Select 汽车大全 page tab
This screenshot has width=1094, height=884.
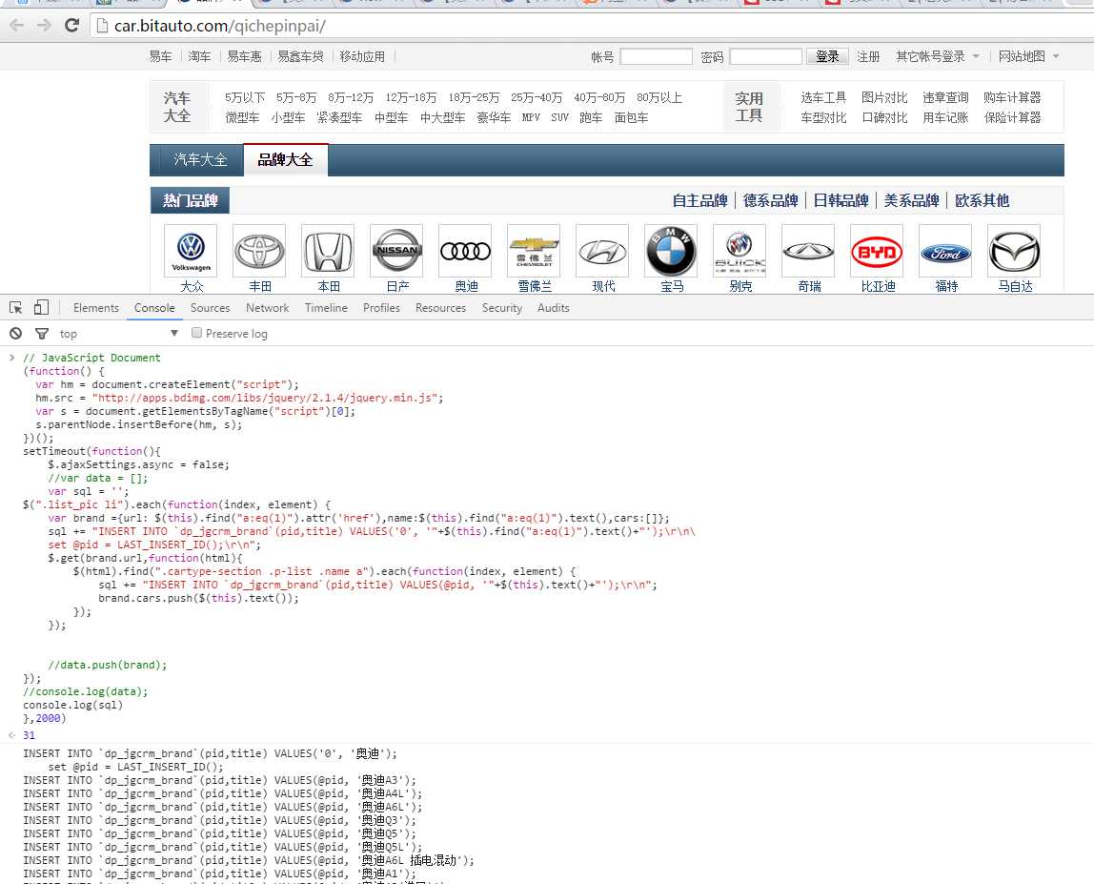(200, 160)
